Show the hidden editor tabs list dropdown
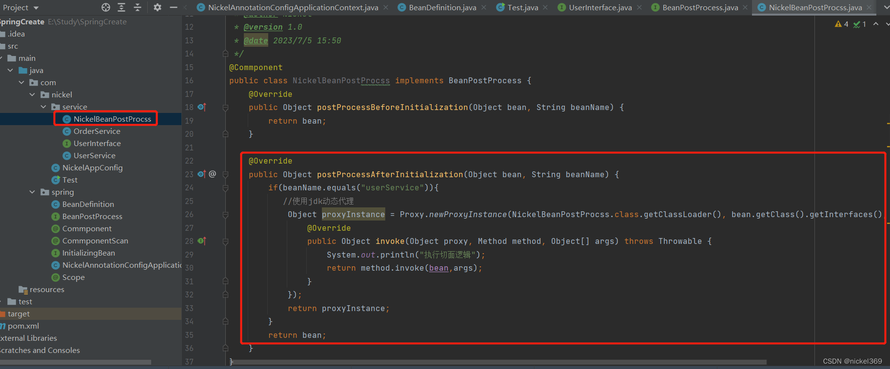 (x=886, y=8)
